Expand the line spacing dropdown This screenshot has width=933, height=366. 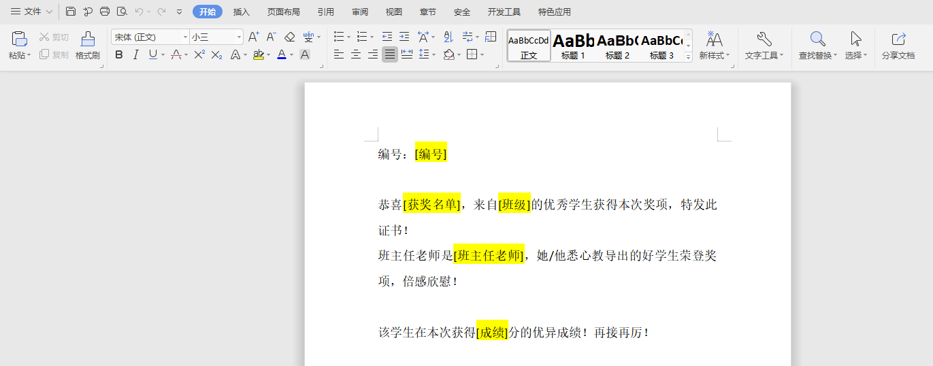pos(433,55)
